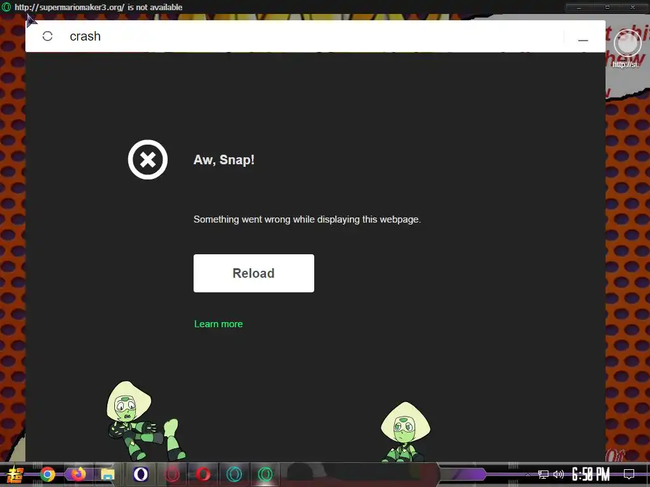This screenshot has height=487, width=650.
Task: Expand the hidden system tray icons chevron
Action: 527,474
